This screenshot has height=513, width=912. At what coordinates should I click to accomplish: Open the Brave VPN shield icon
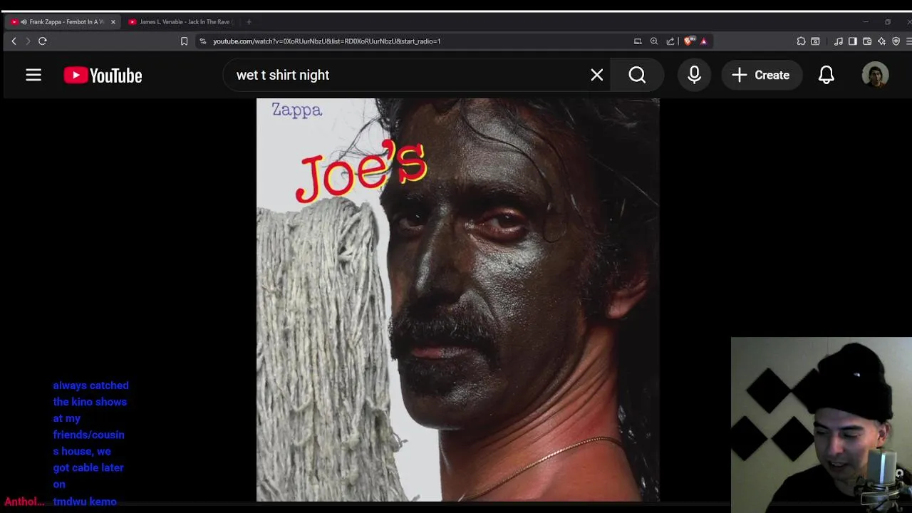[896, 41]
